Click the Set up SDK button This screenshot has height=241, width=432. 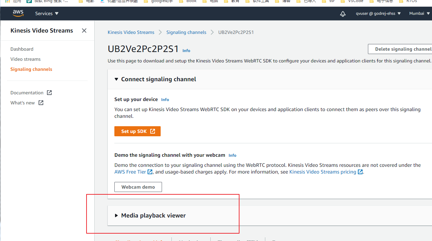pyautogui.click(x=137, y=131)
